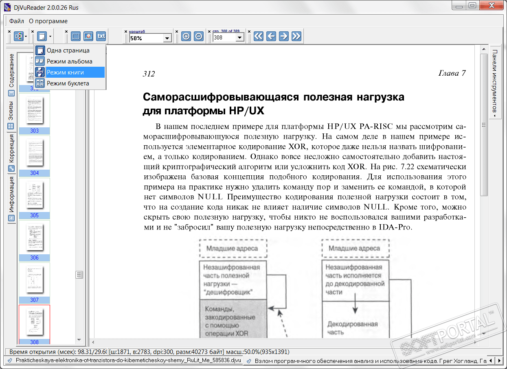Click the Глава 7 page header text
The width and height of the screenshot is (507, 369).
[x=452, y=74]
